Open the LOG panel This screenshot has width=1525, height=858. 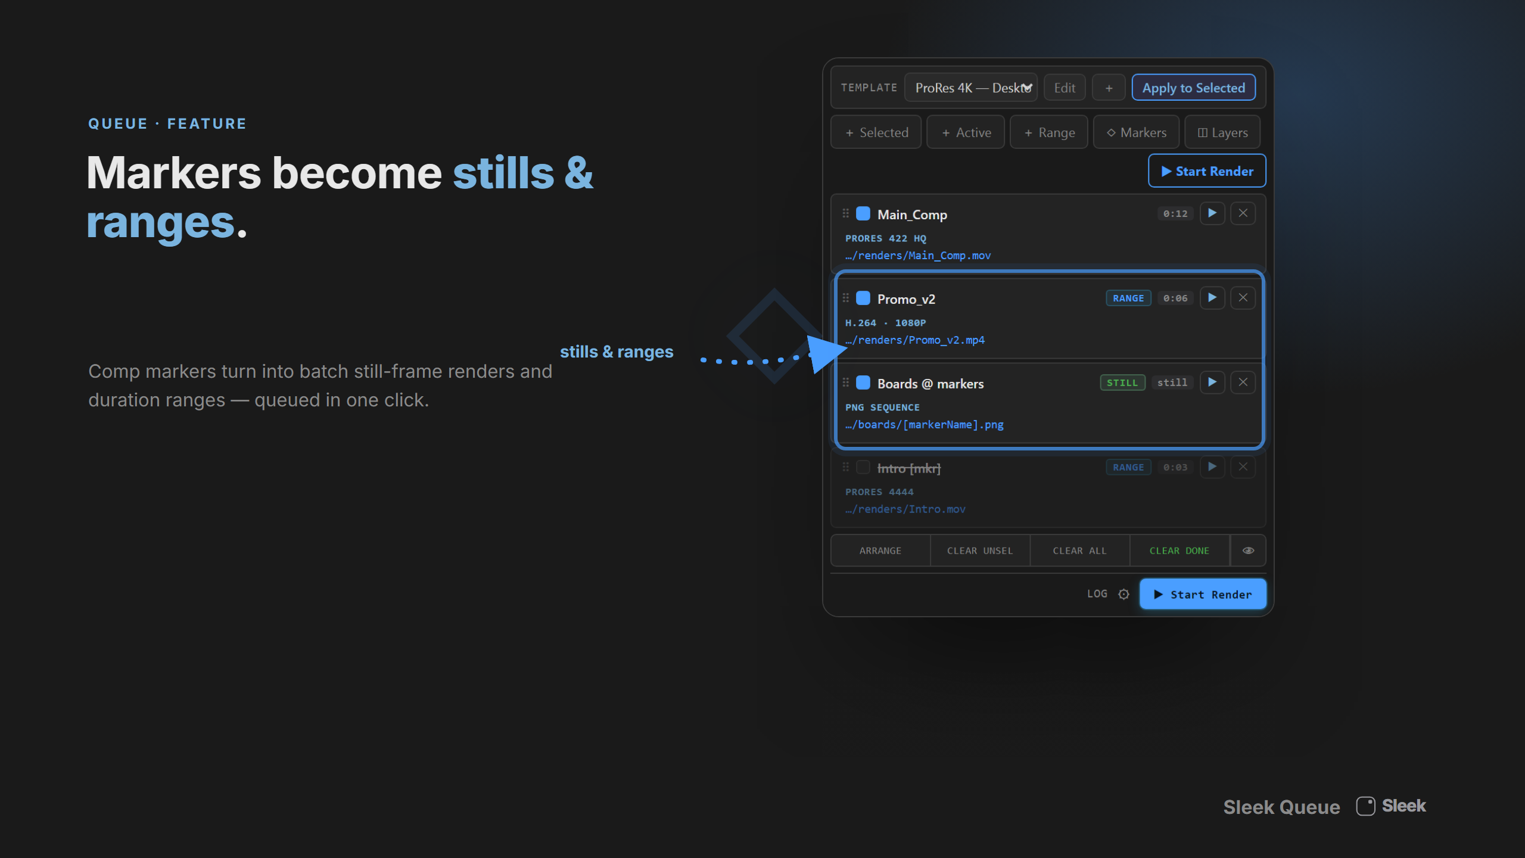1097,594
